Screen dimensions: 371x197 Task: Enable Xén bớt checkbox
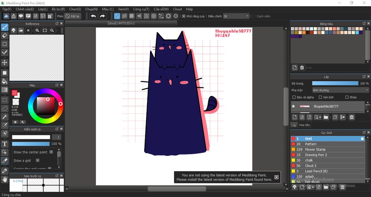pyautogui.click(x=320, y=97)
